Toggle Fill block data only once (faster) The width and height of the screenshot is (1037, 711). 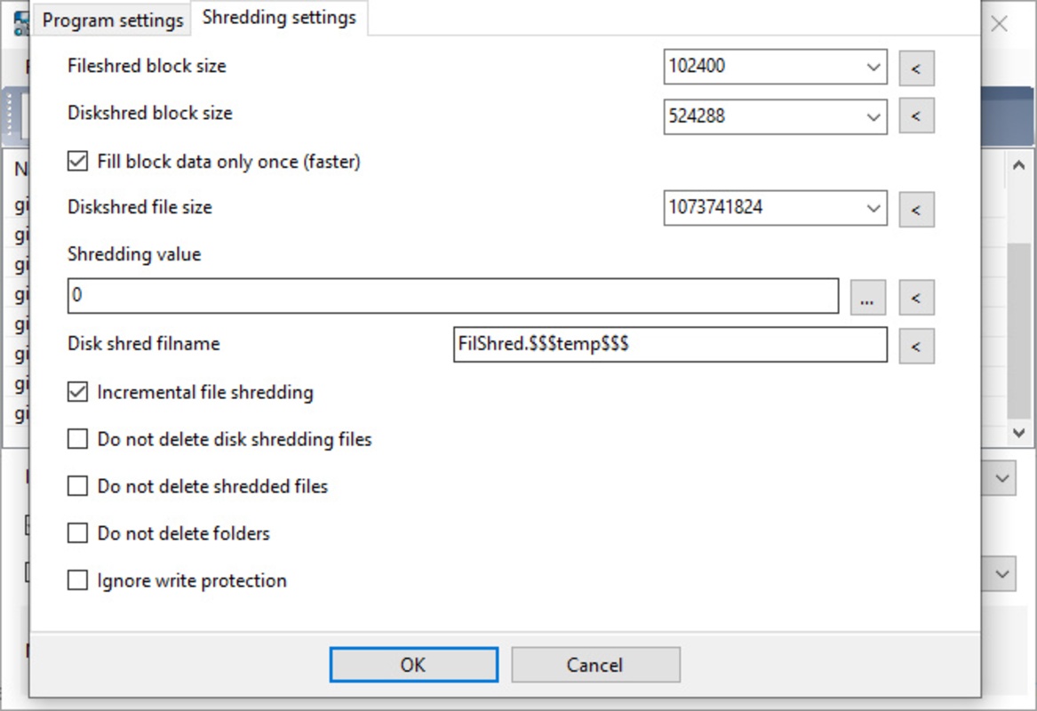click(x=77, y=162)
